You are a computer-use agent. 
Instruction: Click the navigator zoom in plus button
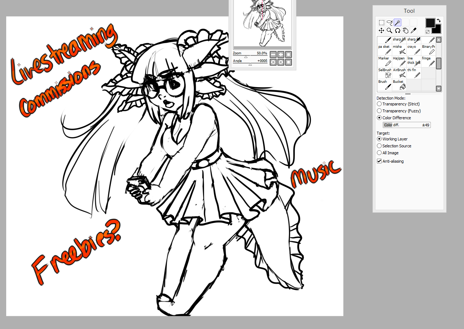[x=281, y=54]
